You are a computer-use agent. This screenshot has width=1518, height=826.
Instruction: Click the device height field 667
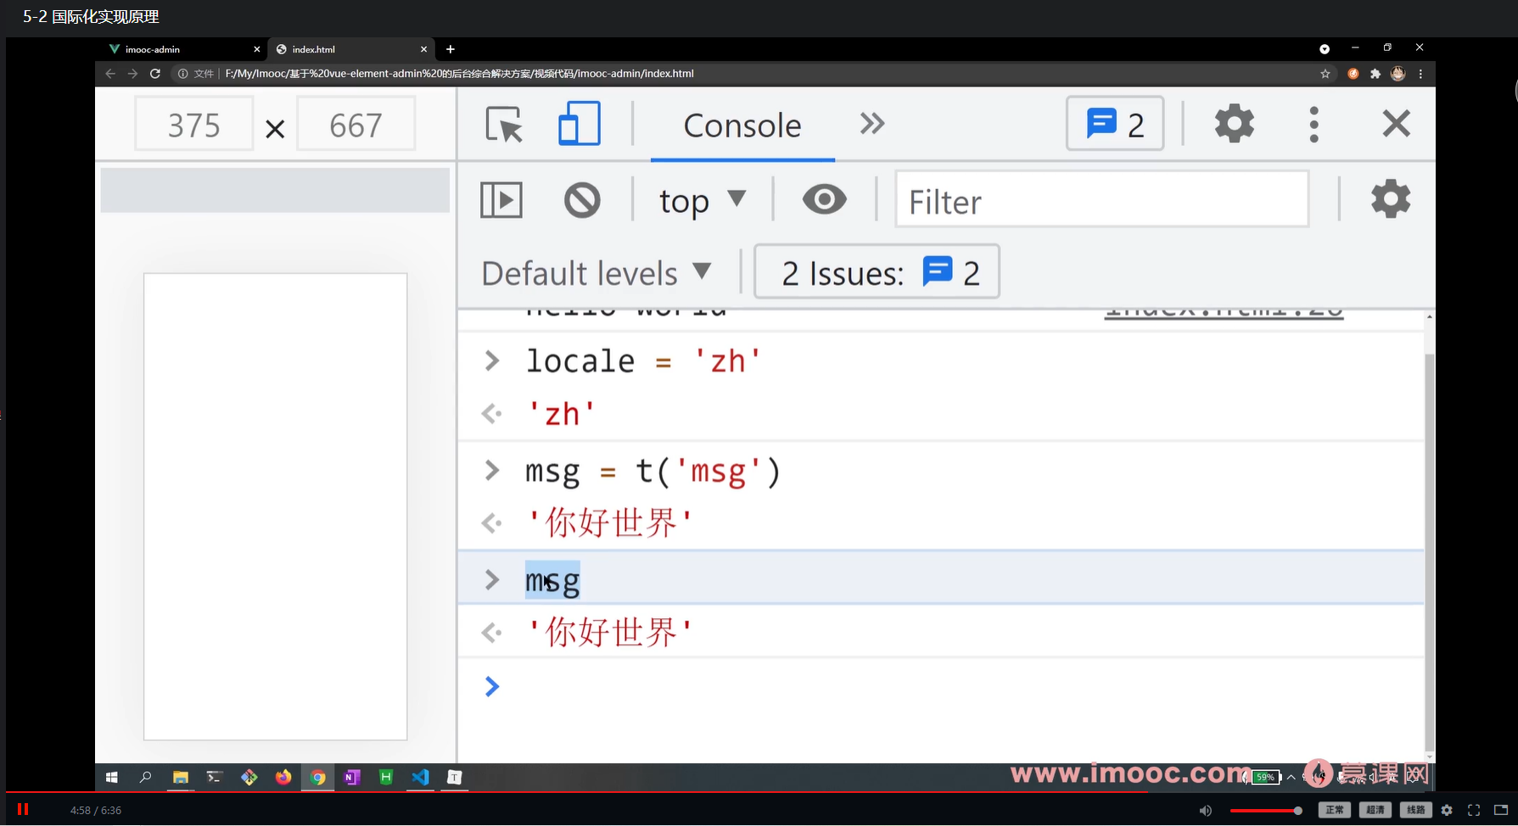coord(356,125)
